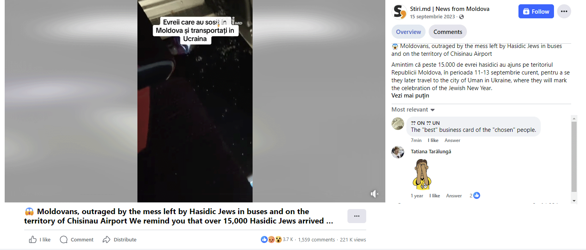Like Tatiana Tarălungă's comment

(435, 196)
